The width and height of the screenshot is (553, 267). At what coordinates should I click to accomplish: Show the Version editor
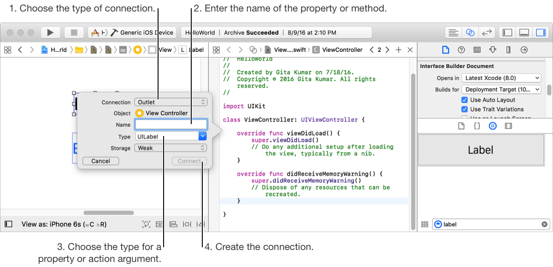point(486,33)
